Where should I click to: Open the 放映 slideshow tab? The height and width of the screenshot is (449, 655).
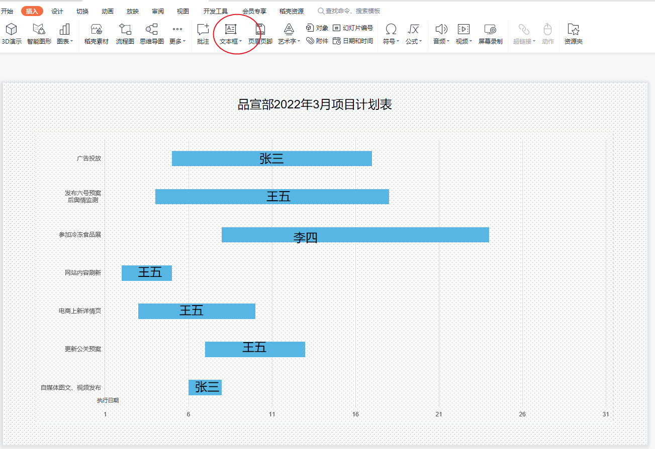(x=133, y=11)
